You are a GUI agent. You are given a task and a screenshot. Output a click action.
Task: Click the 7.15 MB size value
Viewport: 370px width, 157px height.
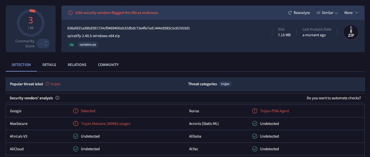click(284, 35)
